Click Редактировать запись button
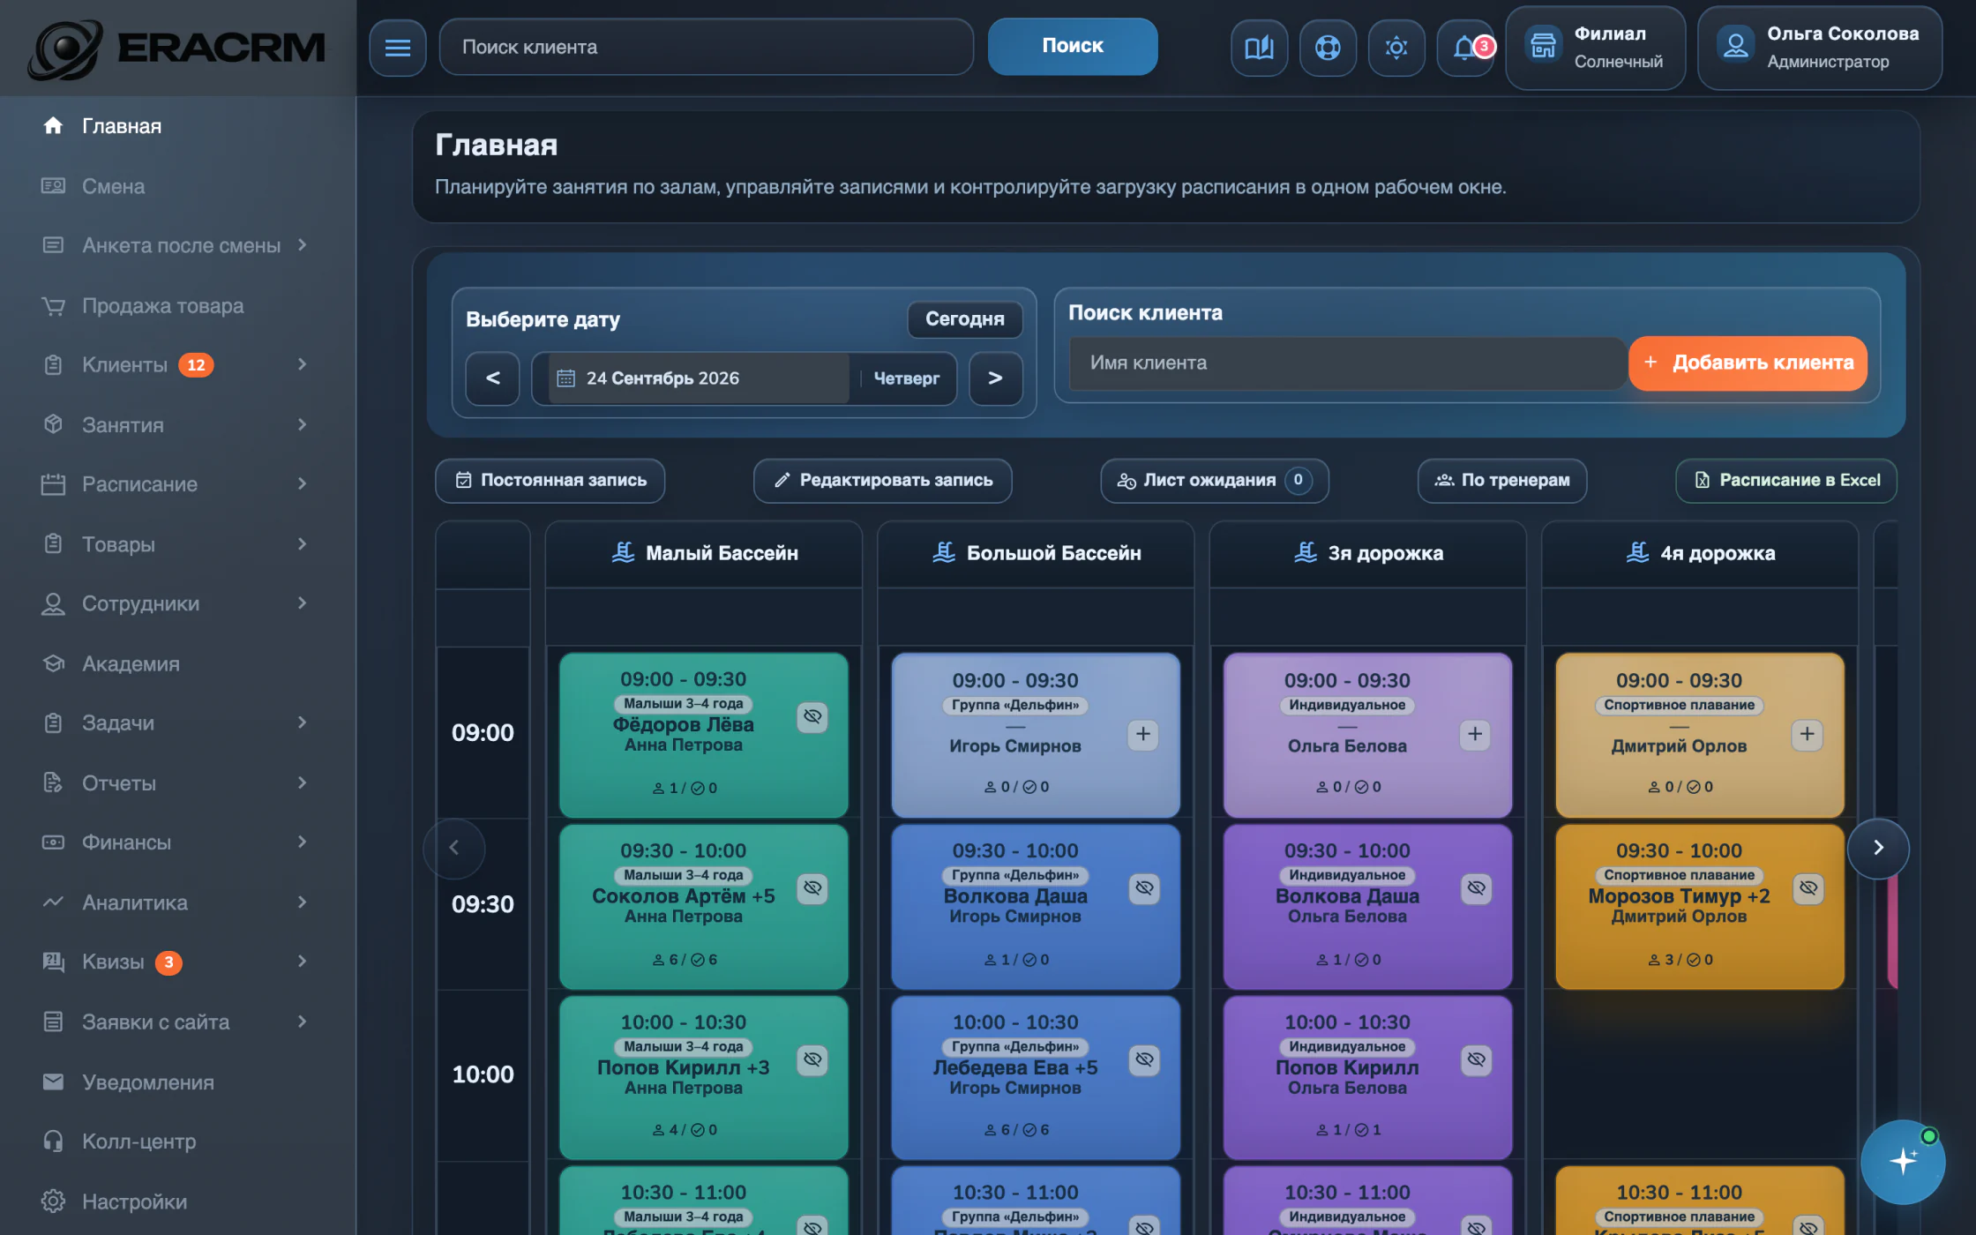This screenshot has height=1235, width=1976. click(x=882, y=480)
